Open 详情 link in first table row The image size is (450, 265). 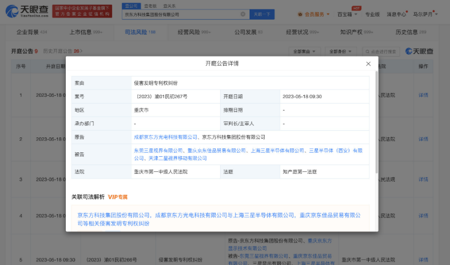pos(423,95)
